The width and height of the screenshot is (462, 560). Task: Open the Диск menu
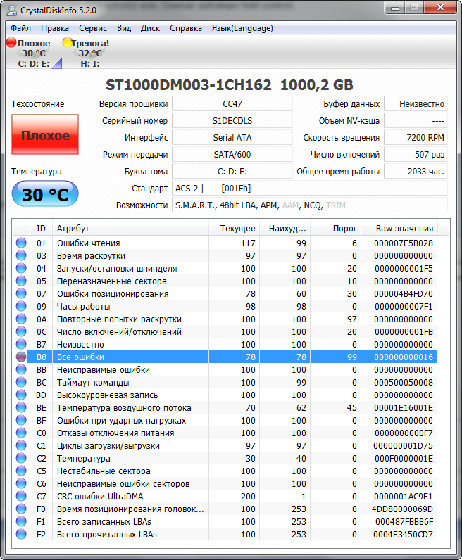(x=150, y=28)
